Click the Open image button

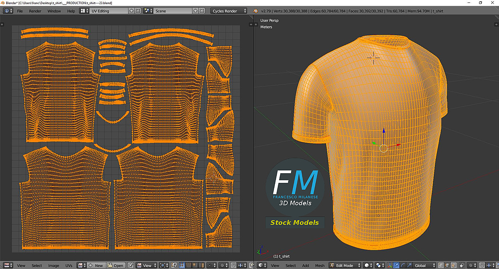coord(116,265)
